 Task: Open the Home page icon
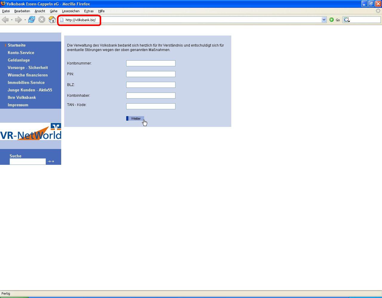52,20
